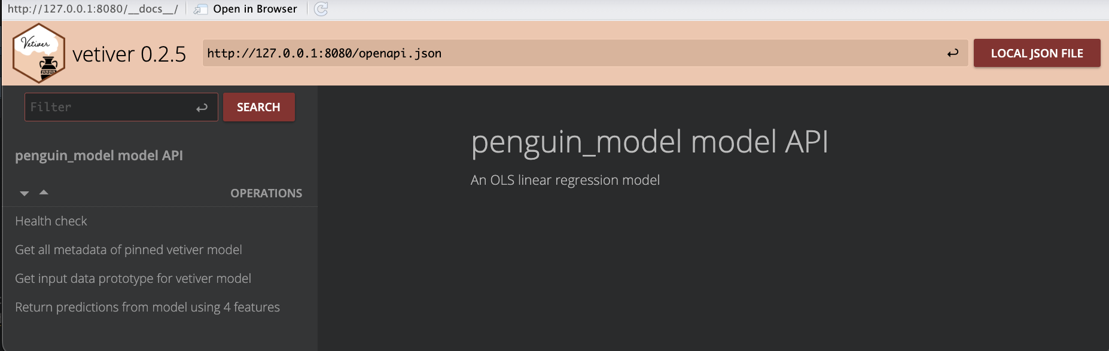Click the refresh icon in viewer toolbar
This screenshot has height=351, width=1109.
(321, 9)
